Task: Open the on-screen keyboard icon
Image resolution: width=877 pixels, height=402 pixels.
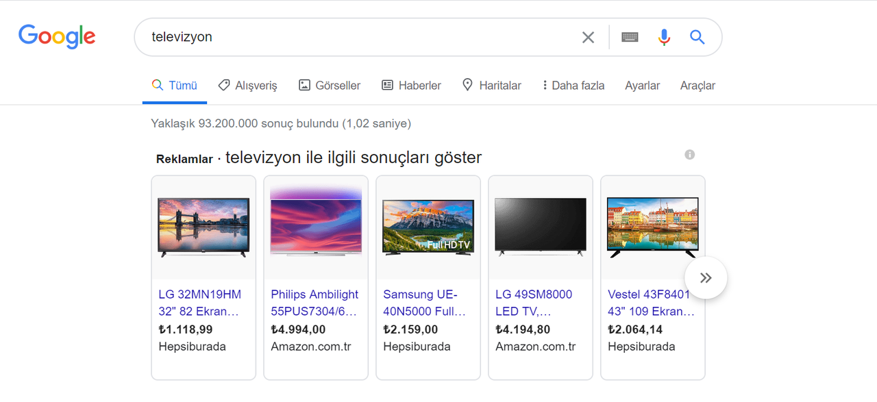Action: 630,37
